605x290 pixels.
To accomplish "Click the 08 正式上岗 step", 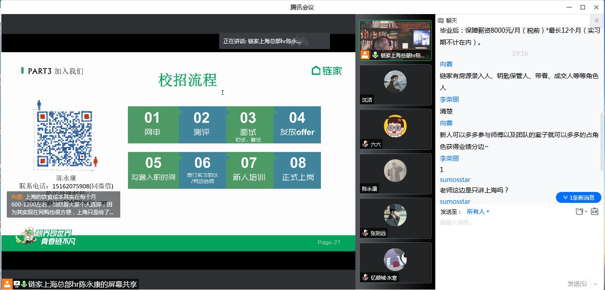I will (298, 170).
